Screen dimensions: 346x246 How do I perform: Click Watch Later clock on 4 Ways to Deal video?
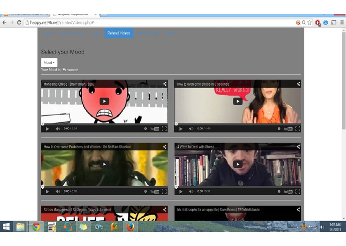[x=279, y=191]
